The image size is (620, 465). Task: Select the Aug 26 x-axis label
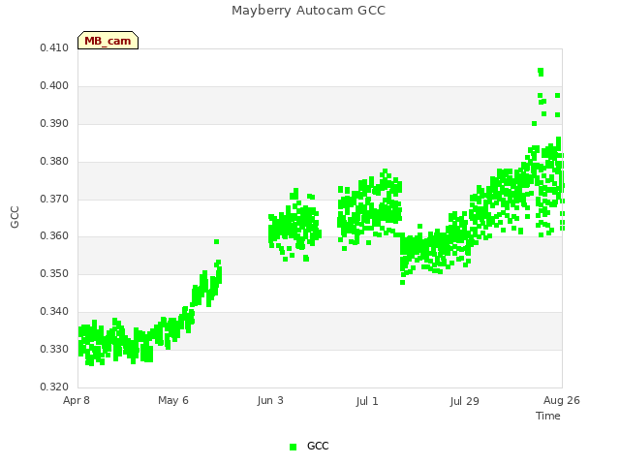click(x=562, y=400)
